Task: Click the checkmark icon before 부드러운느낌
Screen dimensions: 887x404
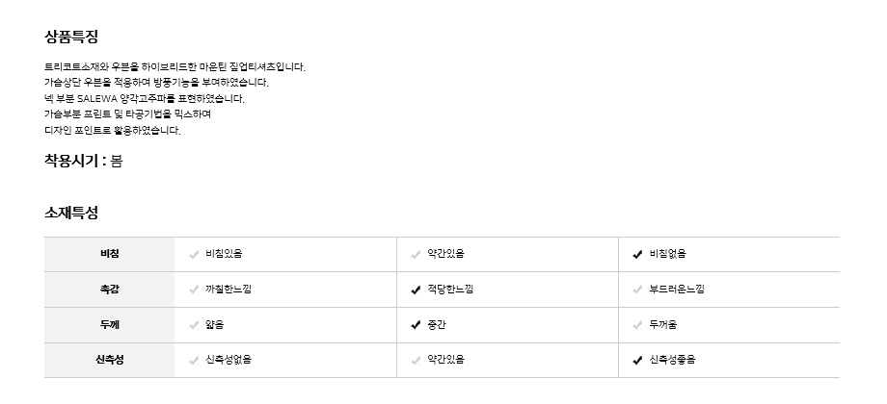Action: pyautogui.click(x=637, y=290)
